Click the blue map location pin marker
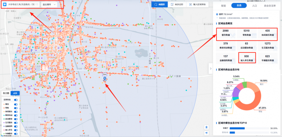The image size is (282, 137). (105, 79)
